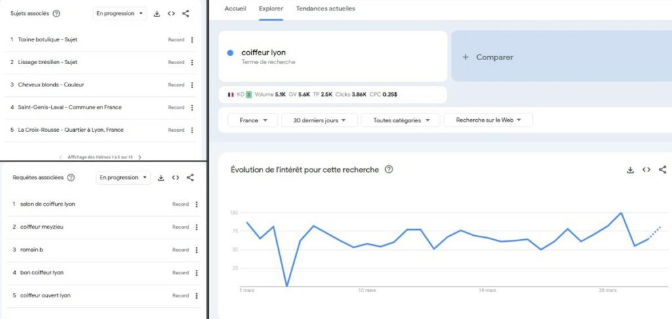This screenshot has height=319, width=672.
Task: Open more options for salon de coiffure lyon
Action: point(197,204)
